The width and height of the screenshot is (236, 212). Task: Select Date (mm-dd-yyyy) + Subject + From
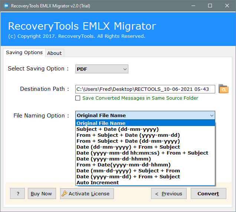[145, 170]
